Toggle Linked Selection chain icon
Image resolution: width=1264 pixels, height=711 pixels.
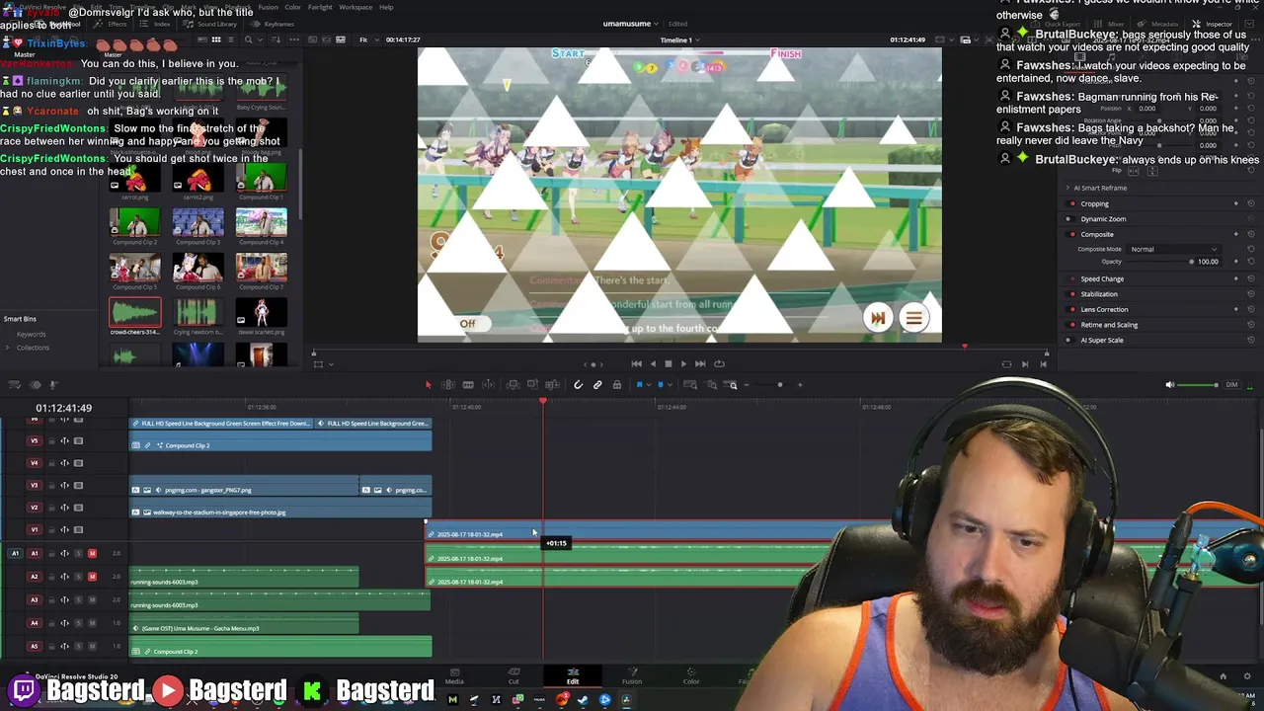click(597, 385)
